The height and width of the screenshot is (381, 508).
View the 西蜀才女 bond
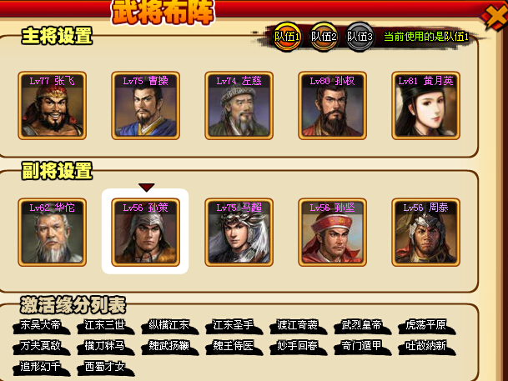[x=104, y=367]
